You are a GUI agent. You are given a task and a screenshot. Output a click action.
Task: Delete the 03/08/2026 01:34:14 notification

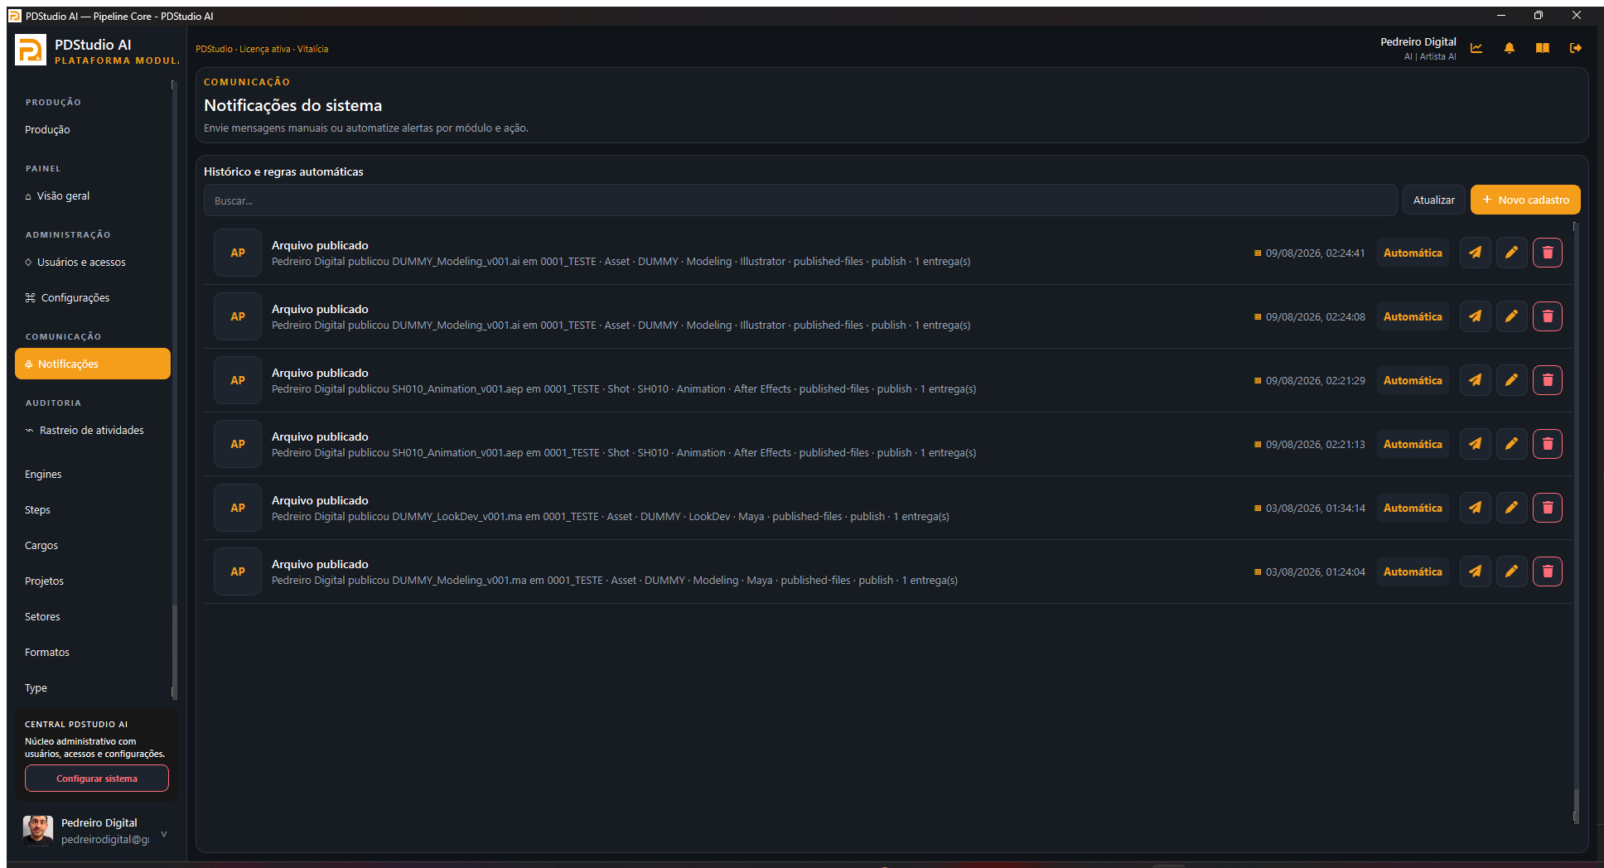pos(1548,508)
